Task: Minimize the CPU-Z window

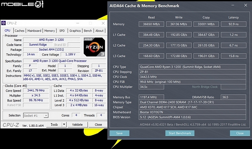Action: click(78, 23)
